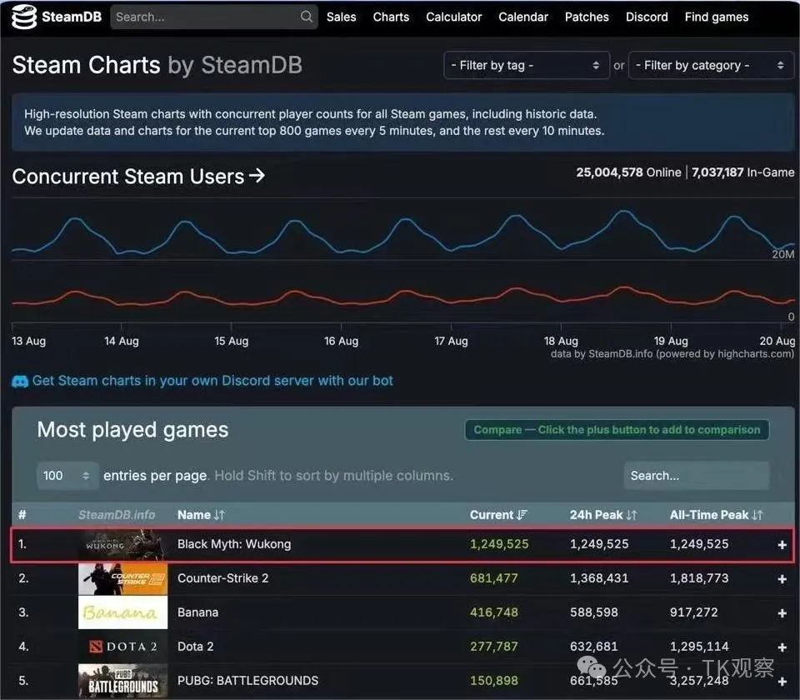Open the Sales menu item
800x700 pixels.
341,17
